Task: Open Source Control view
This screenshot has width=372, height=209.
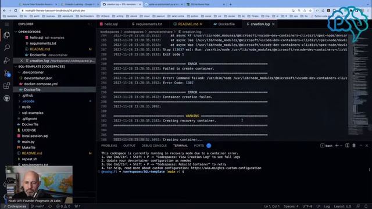Action: (6, 73)
